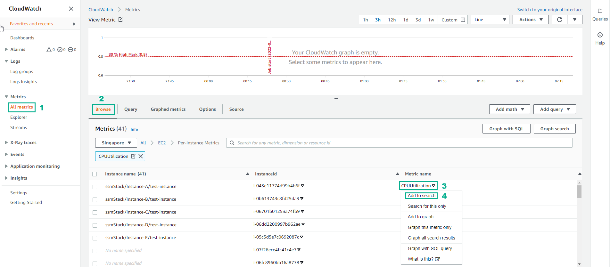Focus the metric search field
Screen dimensions: 610x267
click(x=399, y=143)
